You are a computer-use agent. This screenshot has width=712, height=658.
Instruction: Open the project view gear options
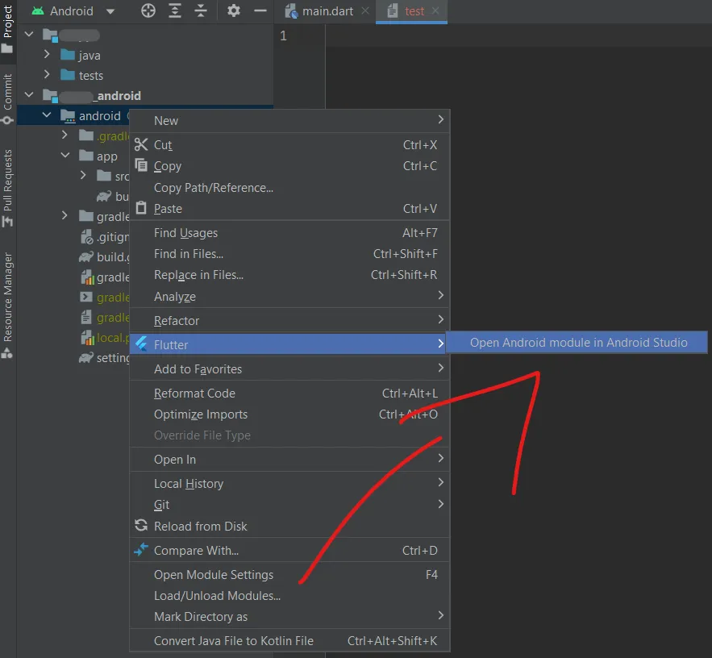[x=233, y=10]
